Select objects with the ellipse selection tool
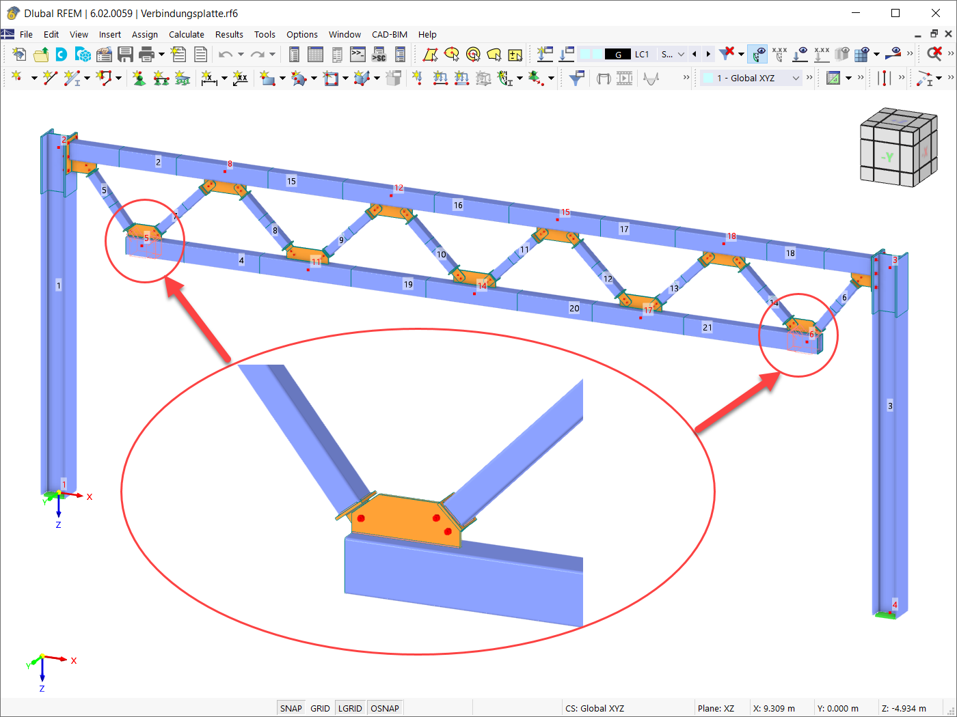The height and width of the screenshot is (717, 957). pos(451,54)
